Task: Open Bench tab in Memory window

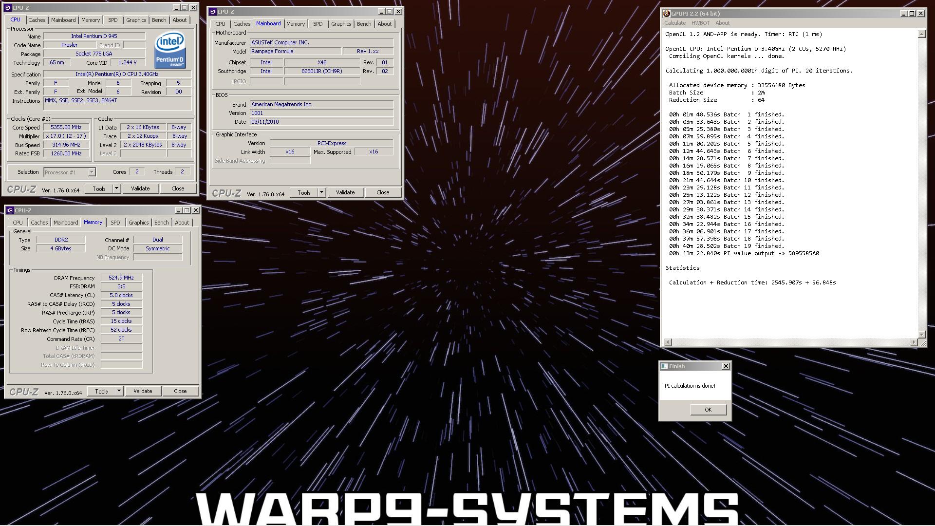Action: click(x=161, y=223)
